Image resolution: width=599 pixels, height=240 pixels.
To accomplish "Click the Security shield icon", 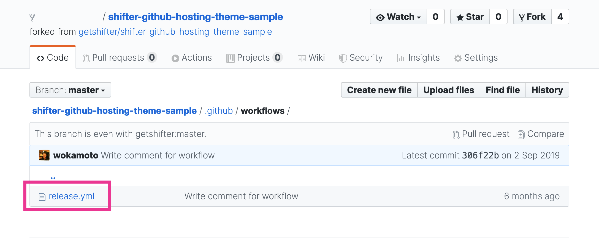I will click(x=343, y=58).
